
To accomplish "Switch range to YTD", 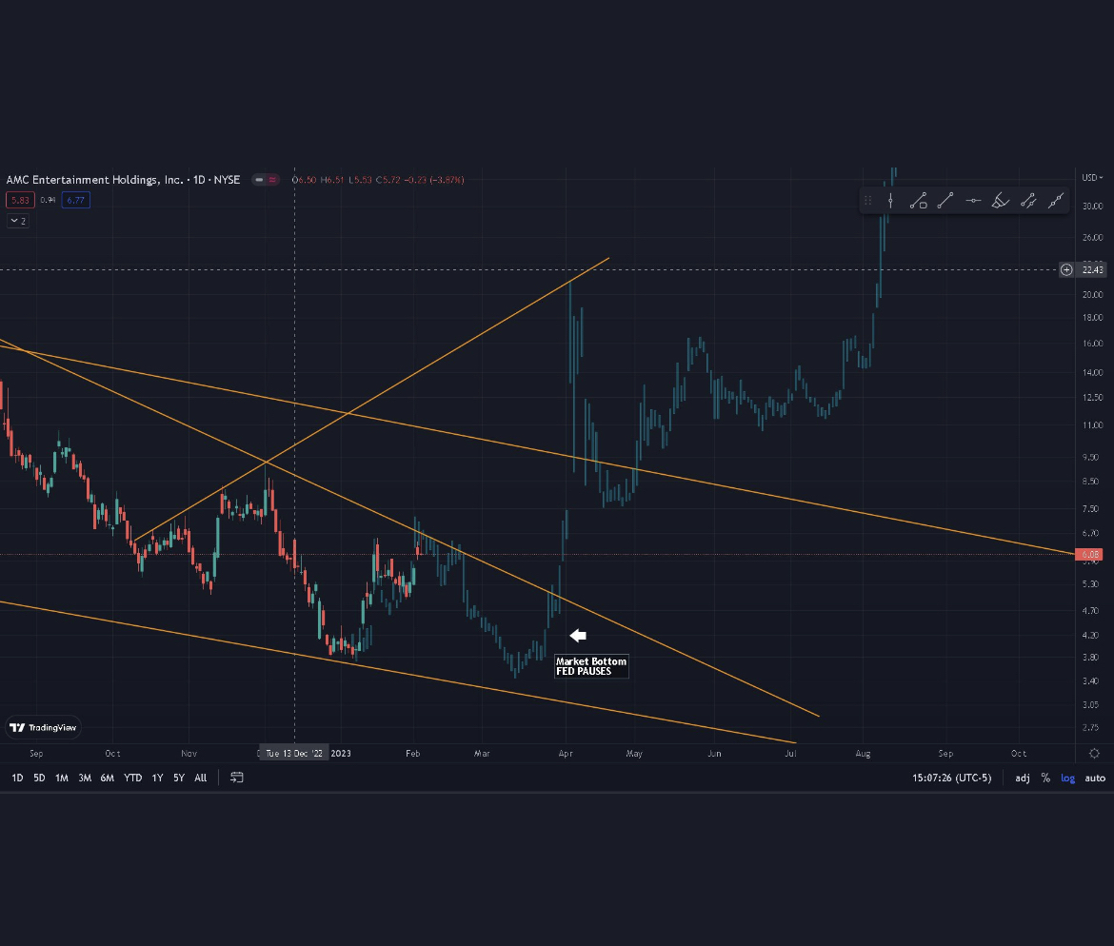I will 133,778.
